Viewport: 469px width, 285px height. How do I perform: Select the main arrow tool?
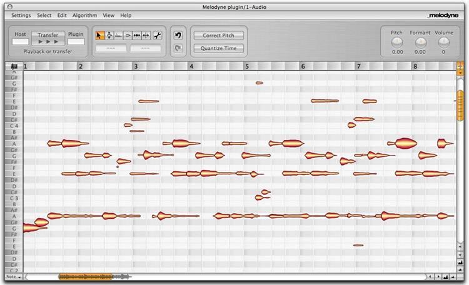(x=99, y=36)
